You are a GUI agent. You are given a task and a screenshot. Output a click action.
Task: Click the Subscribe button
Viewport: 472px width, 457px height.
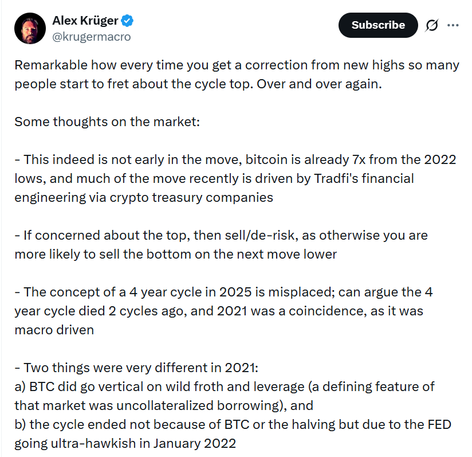coord(378,25)
